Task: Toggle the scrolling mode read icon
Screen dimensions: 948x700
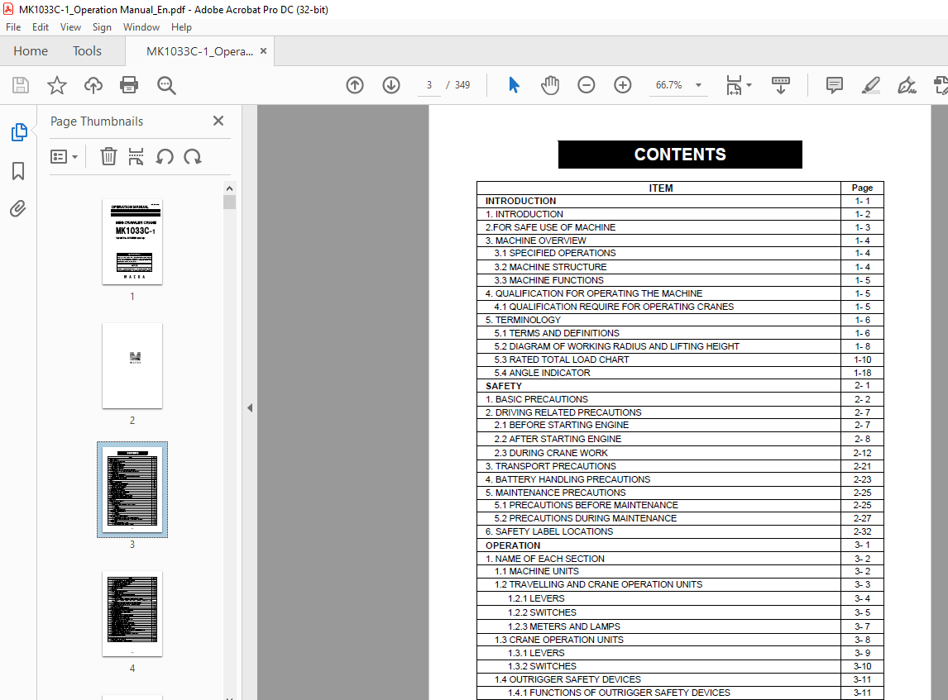Action: point(781,85)
